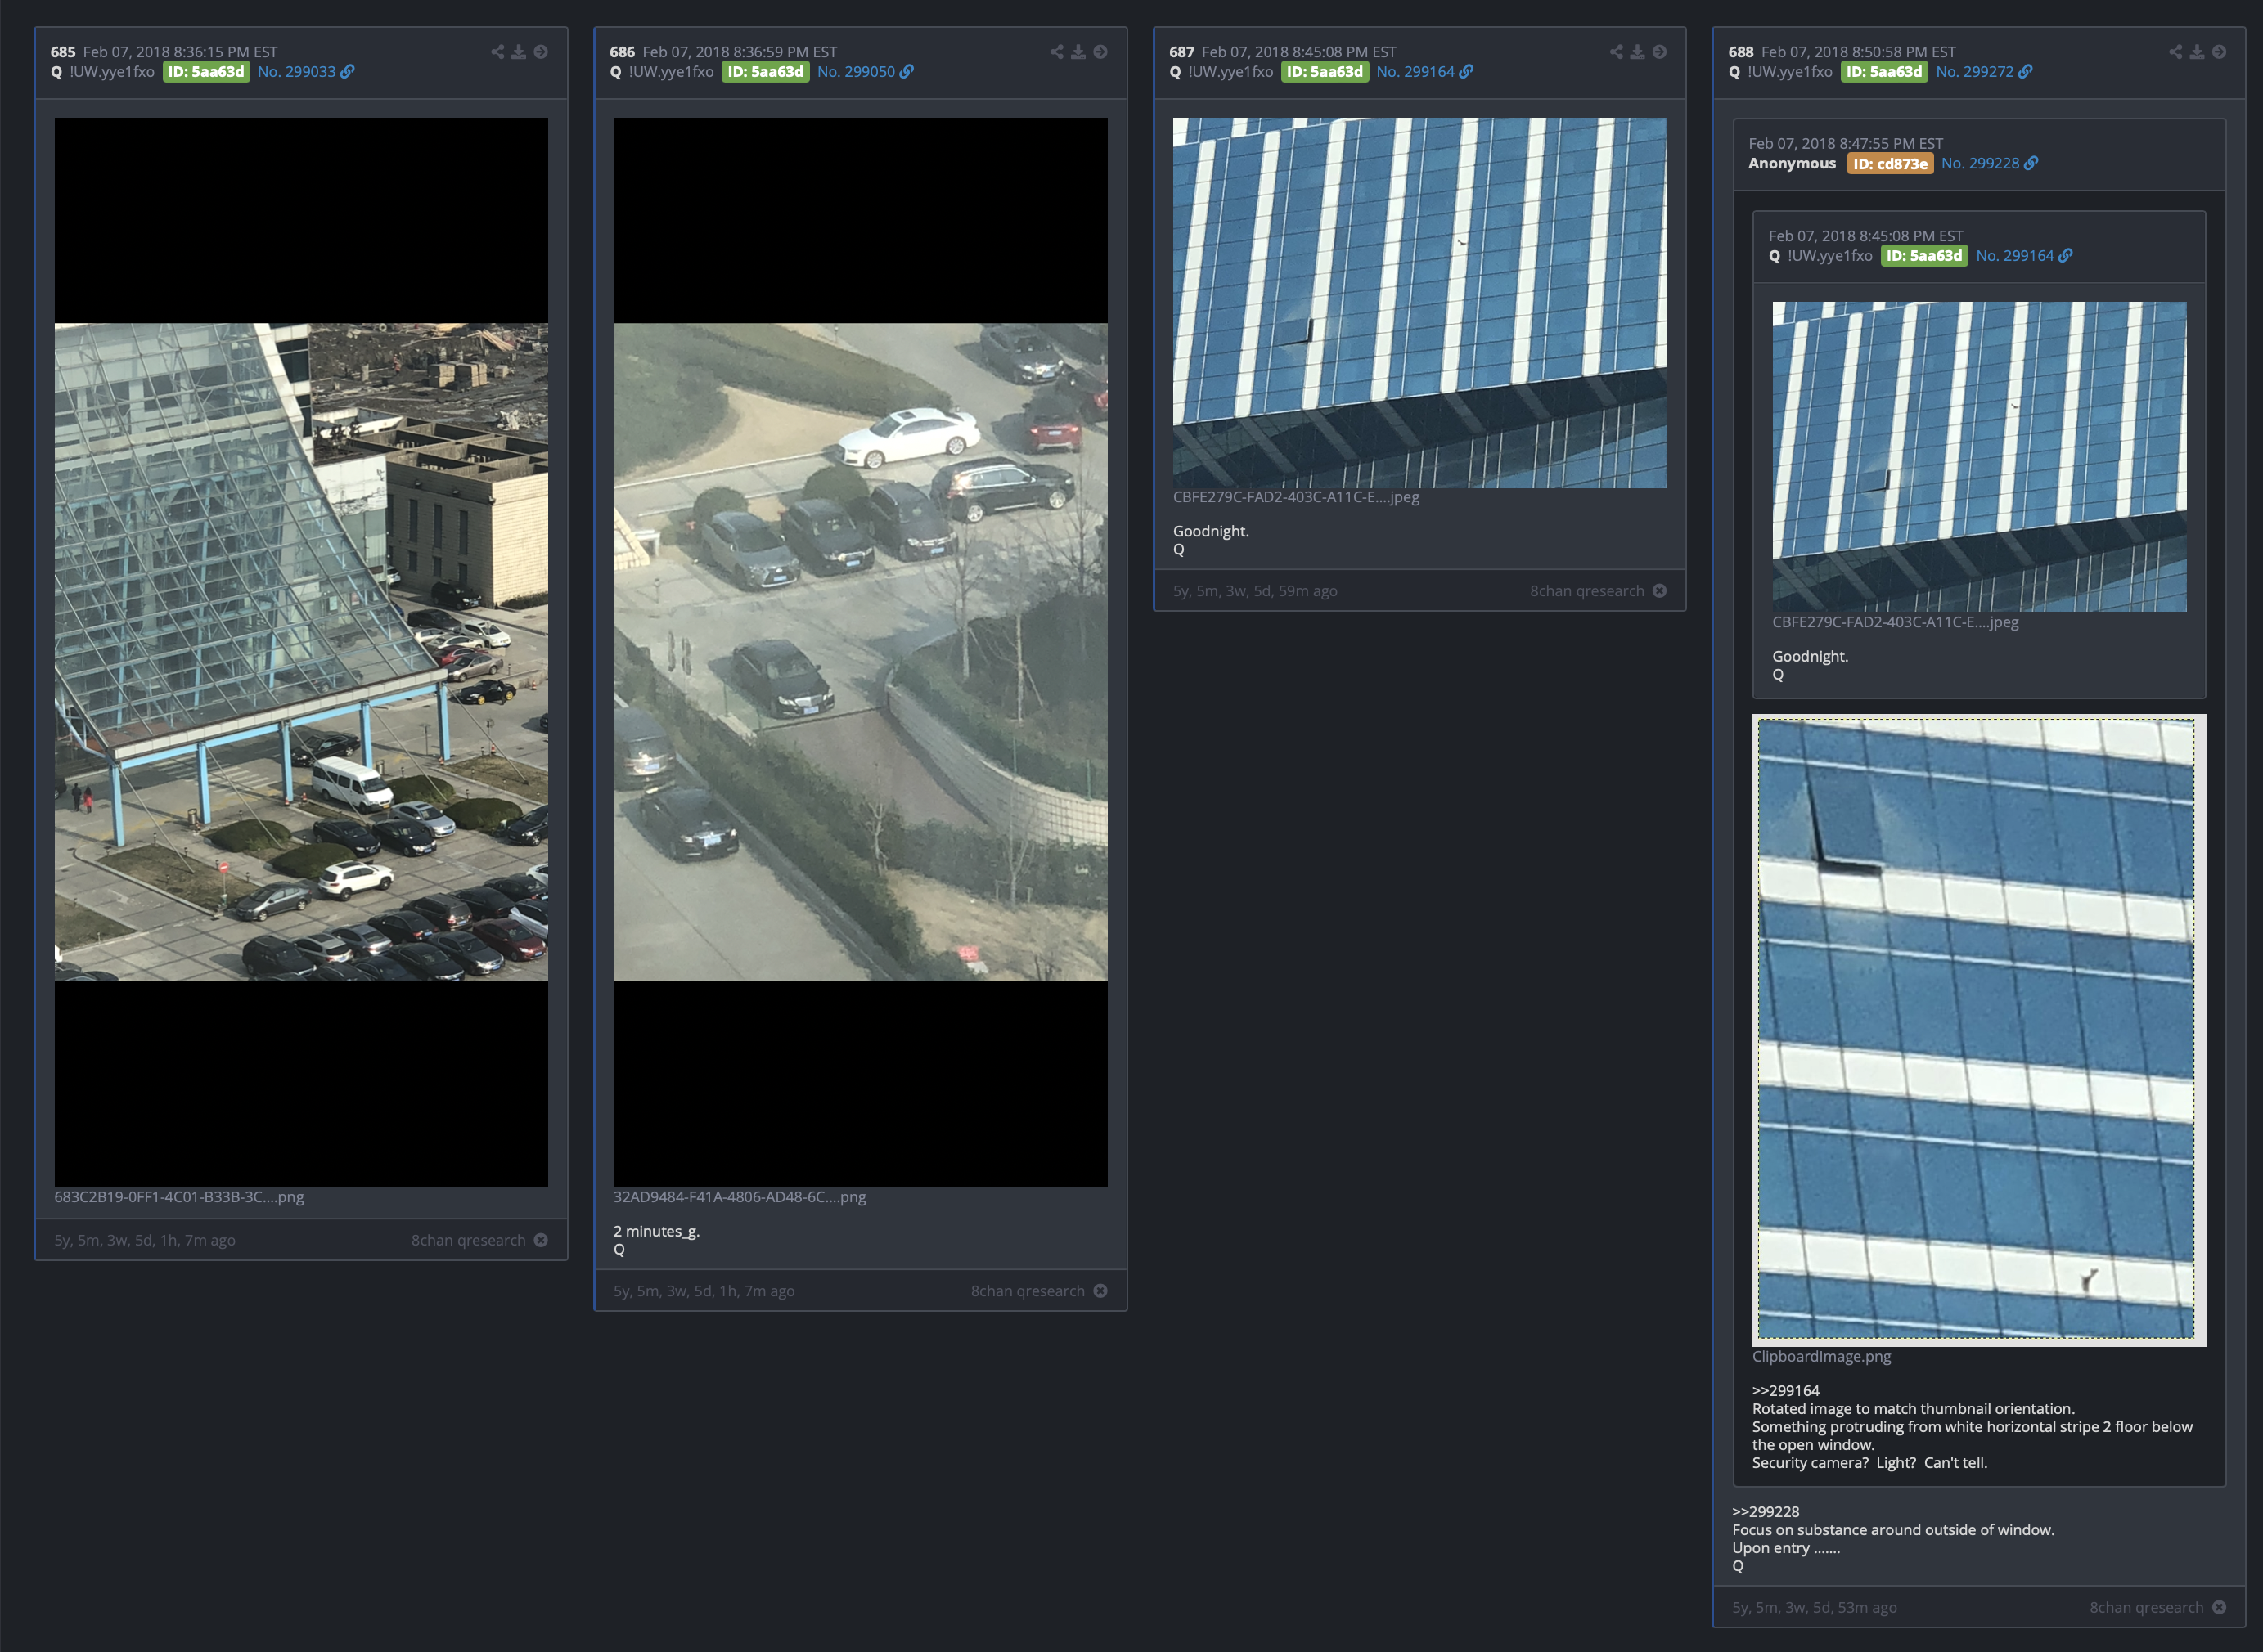Open post 687 via the arrow icon

click(x=1658, y=52)
